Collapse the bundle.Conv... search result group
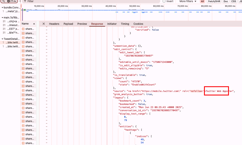 (x=2, y=8)
